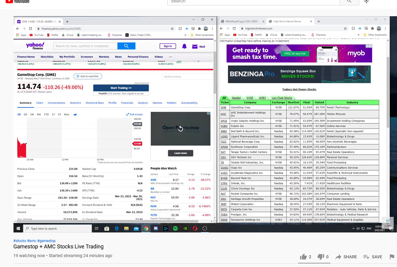Click the Quote Lookup field
This screenshot has width=397, height=267.
click(x=187, y=77)
